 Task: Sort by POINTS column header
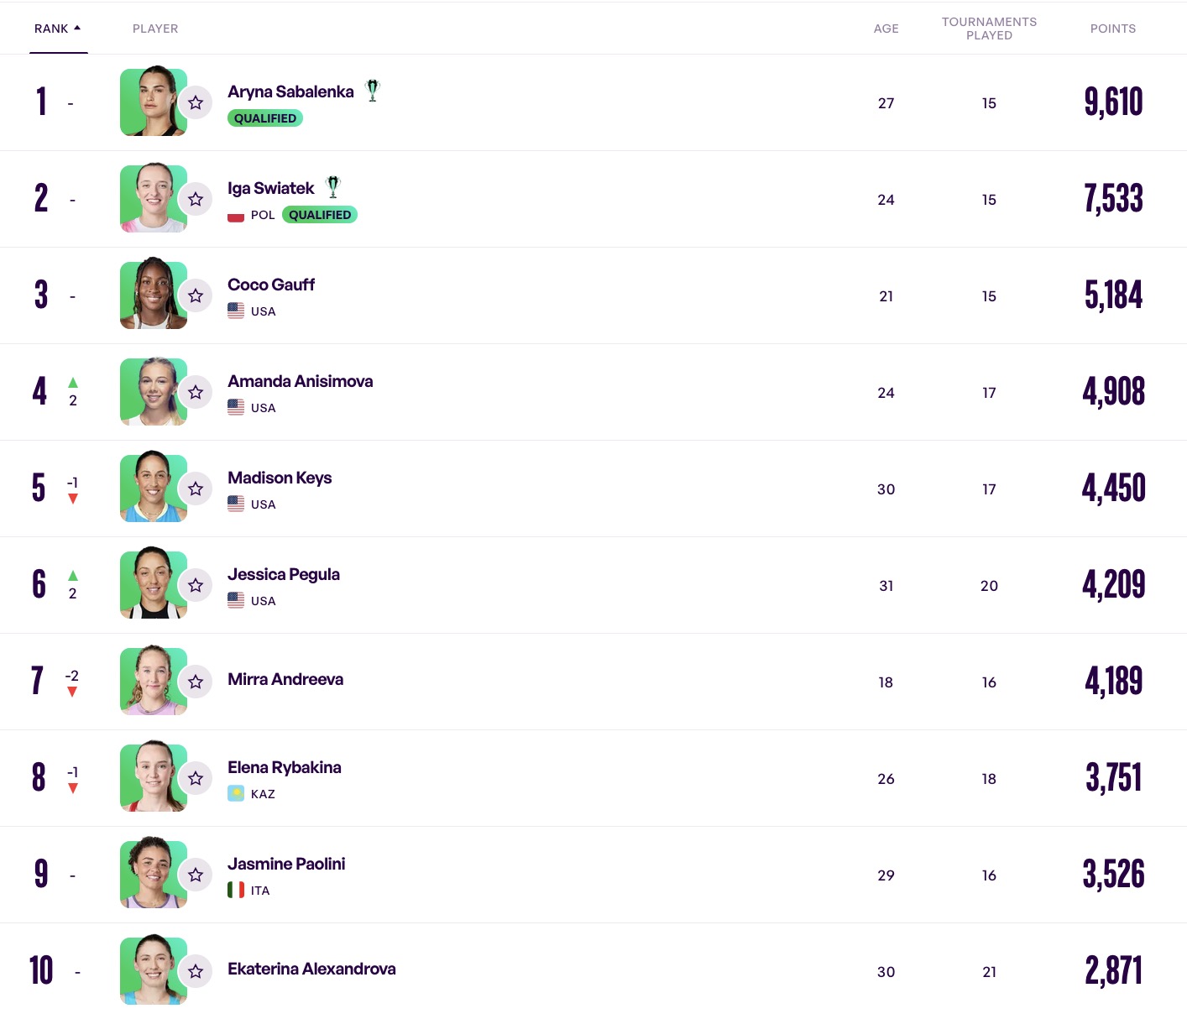point(1112,29)
